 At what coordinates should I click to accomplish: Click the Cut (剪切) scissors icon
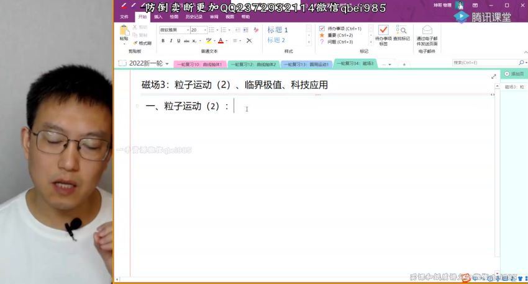click(135, 27)
